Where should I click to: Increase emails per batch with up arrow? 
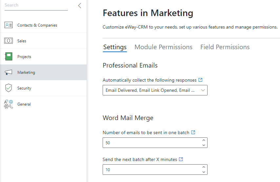point(204,140)
